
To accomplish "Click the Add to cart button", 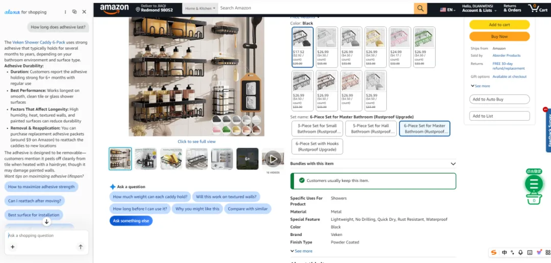I will [x=499, y=24].
